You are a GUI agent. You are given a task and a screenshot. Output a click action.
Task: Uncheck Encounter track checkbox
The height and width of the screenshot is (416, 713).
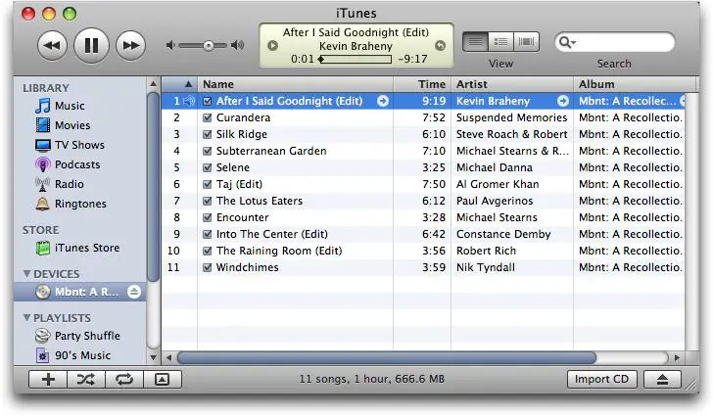[x=208, y=217]
